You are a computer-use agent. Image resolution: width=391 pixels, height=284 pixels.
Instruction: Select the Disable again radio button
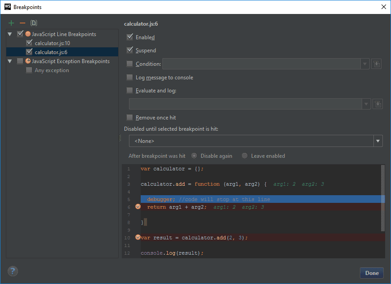click(x=194, y=156)
